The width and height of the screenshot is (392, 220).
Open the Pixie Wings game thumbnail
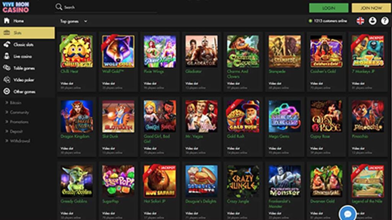[x=160, y=51]
